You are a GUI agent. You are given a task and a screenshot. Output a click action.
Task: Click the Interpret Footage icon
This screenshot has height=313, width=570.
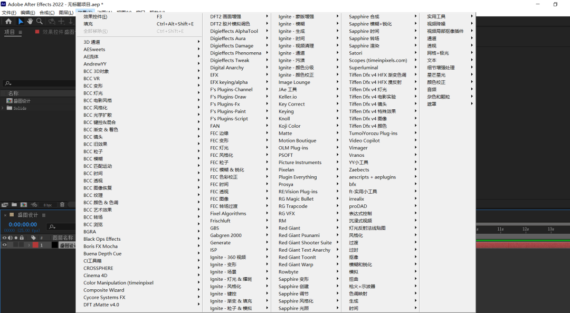5,205
